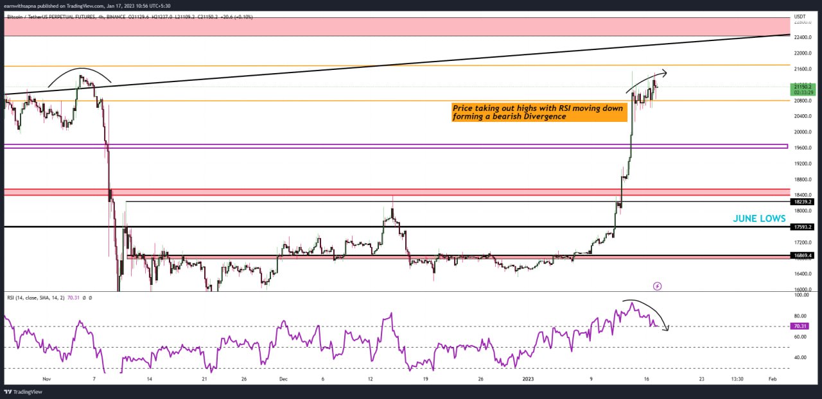Click the 12 date label on the time axis
Screen dimensions: 822x399
[x=371, y=378]
